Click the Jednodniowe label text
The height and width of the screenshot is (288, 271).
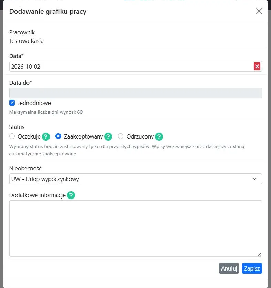pyautogui.click(x=34, y=103)
